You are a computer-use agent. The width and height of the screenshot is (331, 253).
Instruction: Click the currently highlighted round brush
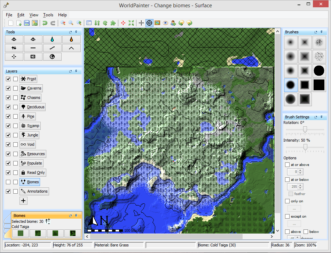[291, 85]
